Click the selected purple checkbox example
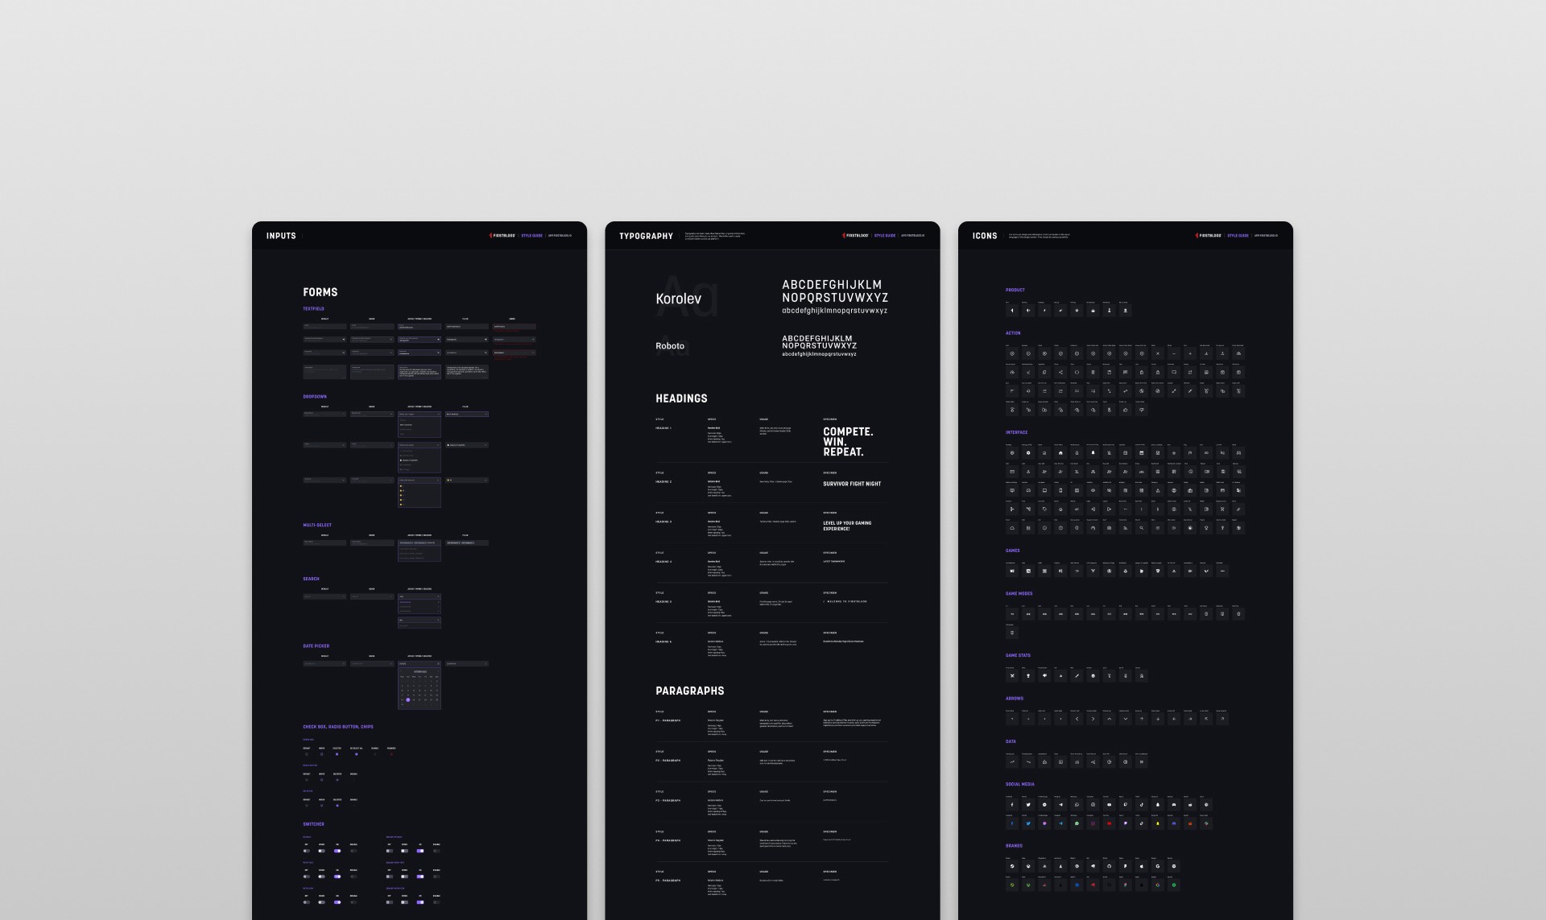The image size is (1546, 920). coord(337,754)
